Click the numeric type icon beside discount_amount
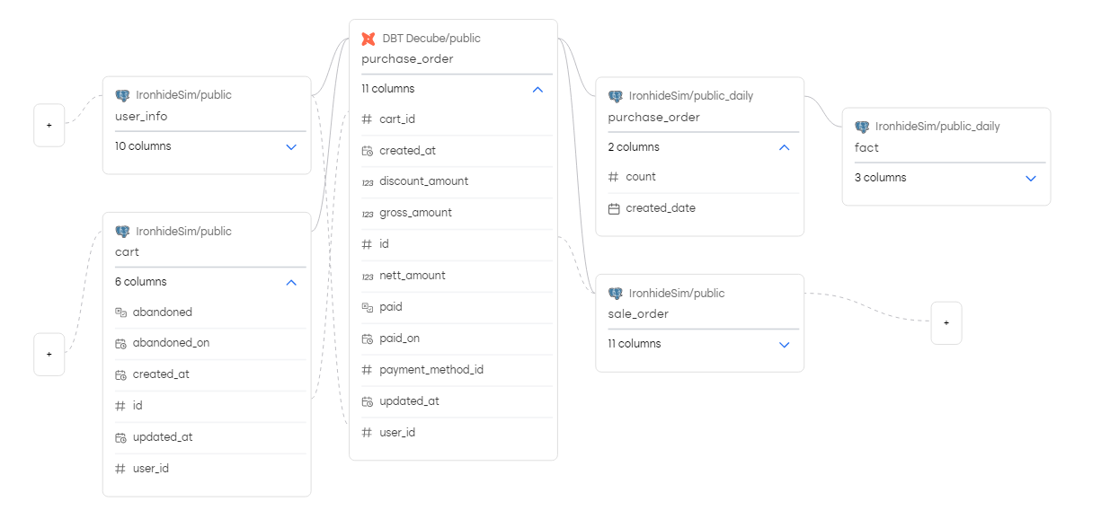The height and width of the screenshot is (519, 1101). coord(367,181)
